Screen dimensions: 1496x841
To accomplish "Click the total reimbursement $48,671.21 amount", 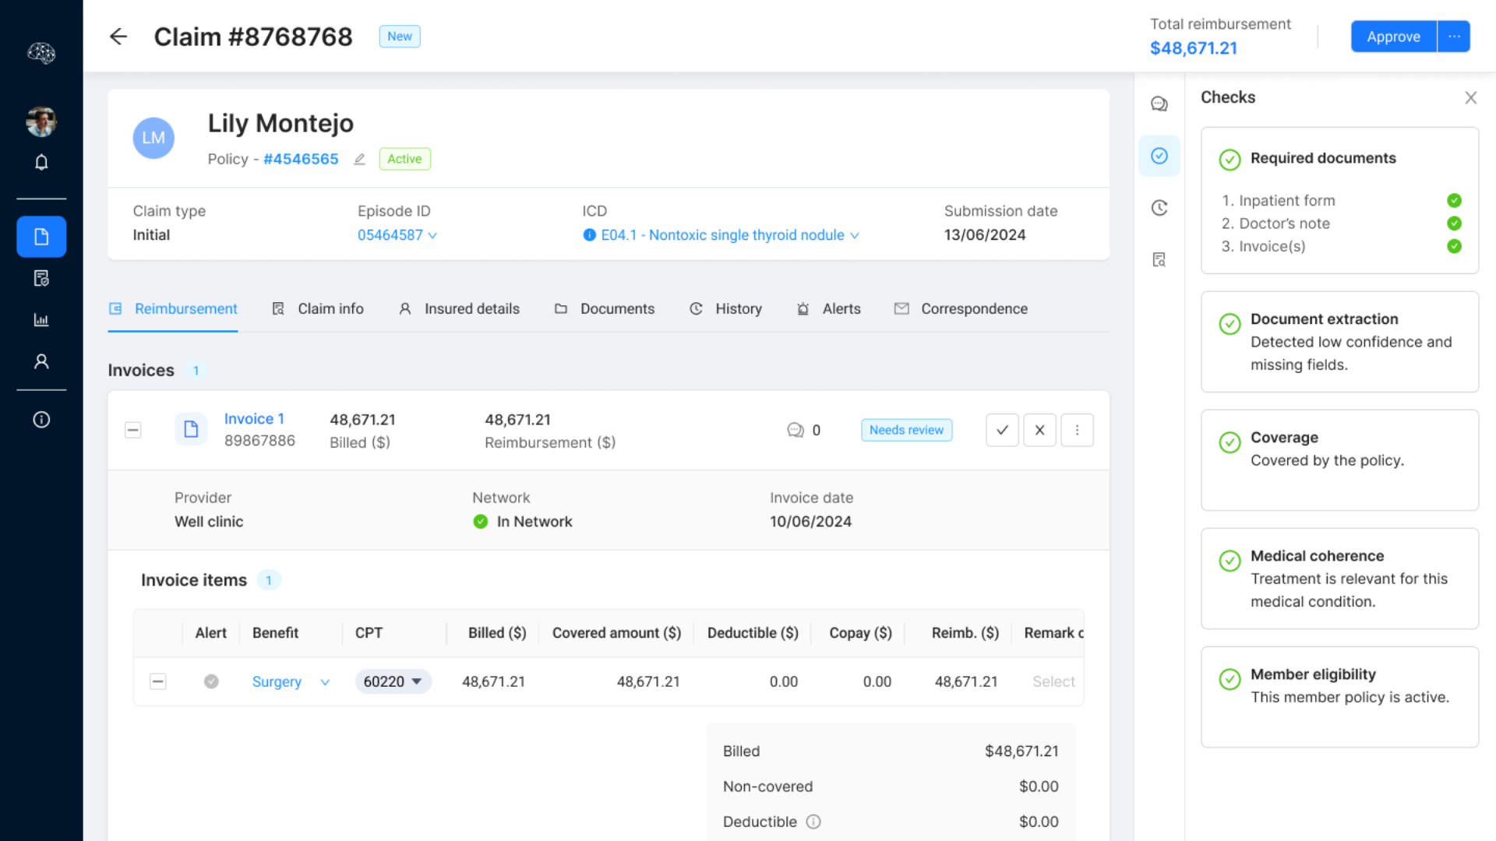I will tap(1193, 48).
